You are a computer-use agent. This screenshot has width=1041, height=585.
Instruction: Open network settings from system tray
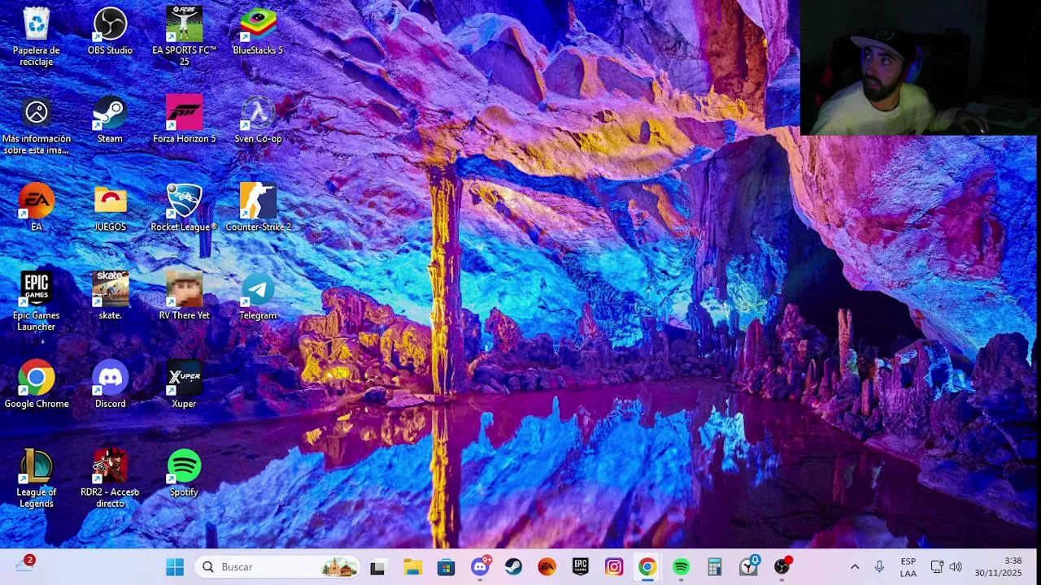tap(937, 567)
